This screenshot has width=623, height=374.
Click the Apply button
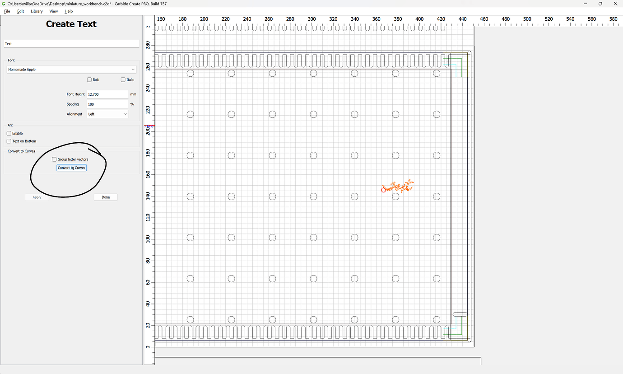click(x=37, y=197)
